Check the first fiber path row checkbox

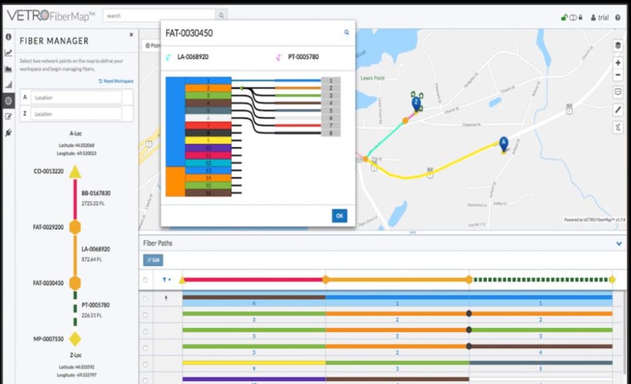tap(145, 278)
